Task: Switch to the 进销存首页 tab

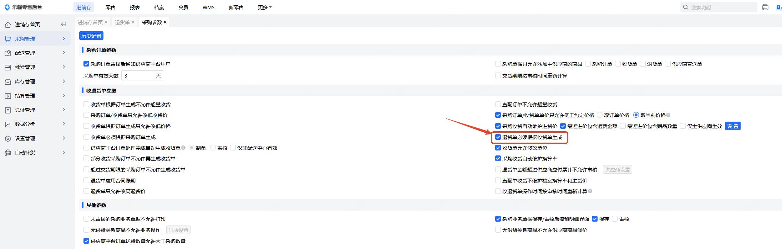Action: 90,22
